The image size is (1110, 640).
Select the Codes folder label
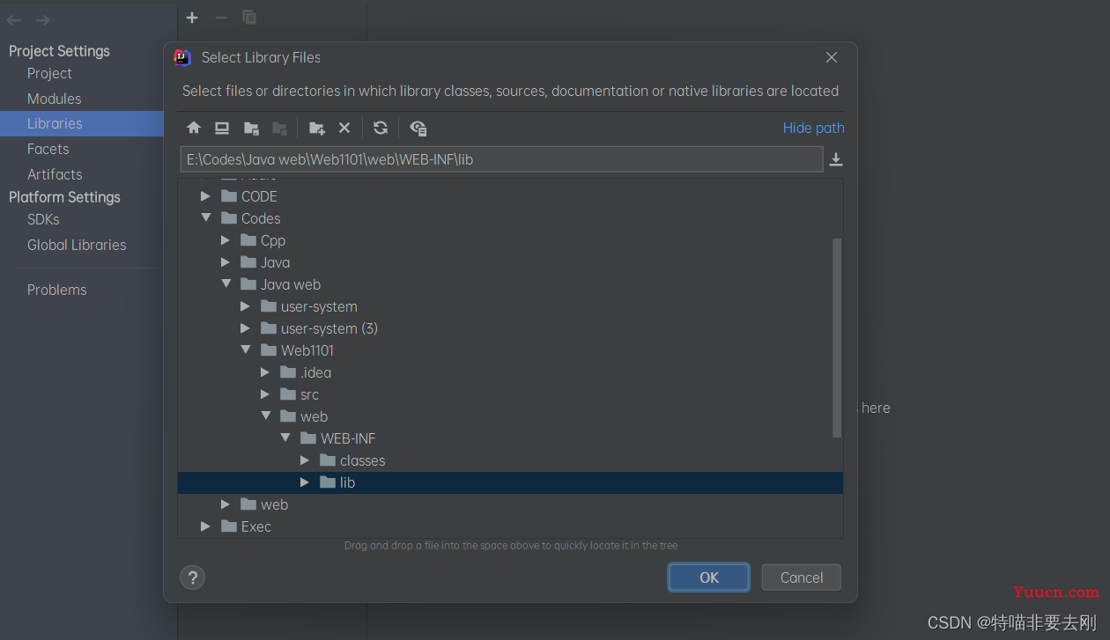(x=261, y=218)
